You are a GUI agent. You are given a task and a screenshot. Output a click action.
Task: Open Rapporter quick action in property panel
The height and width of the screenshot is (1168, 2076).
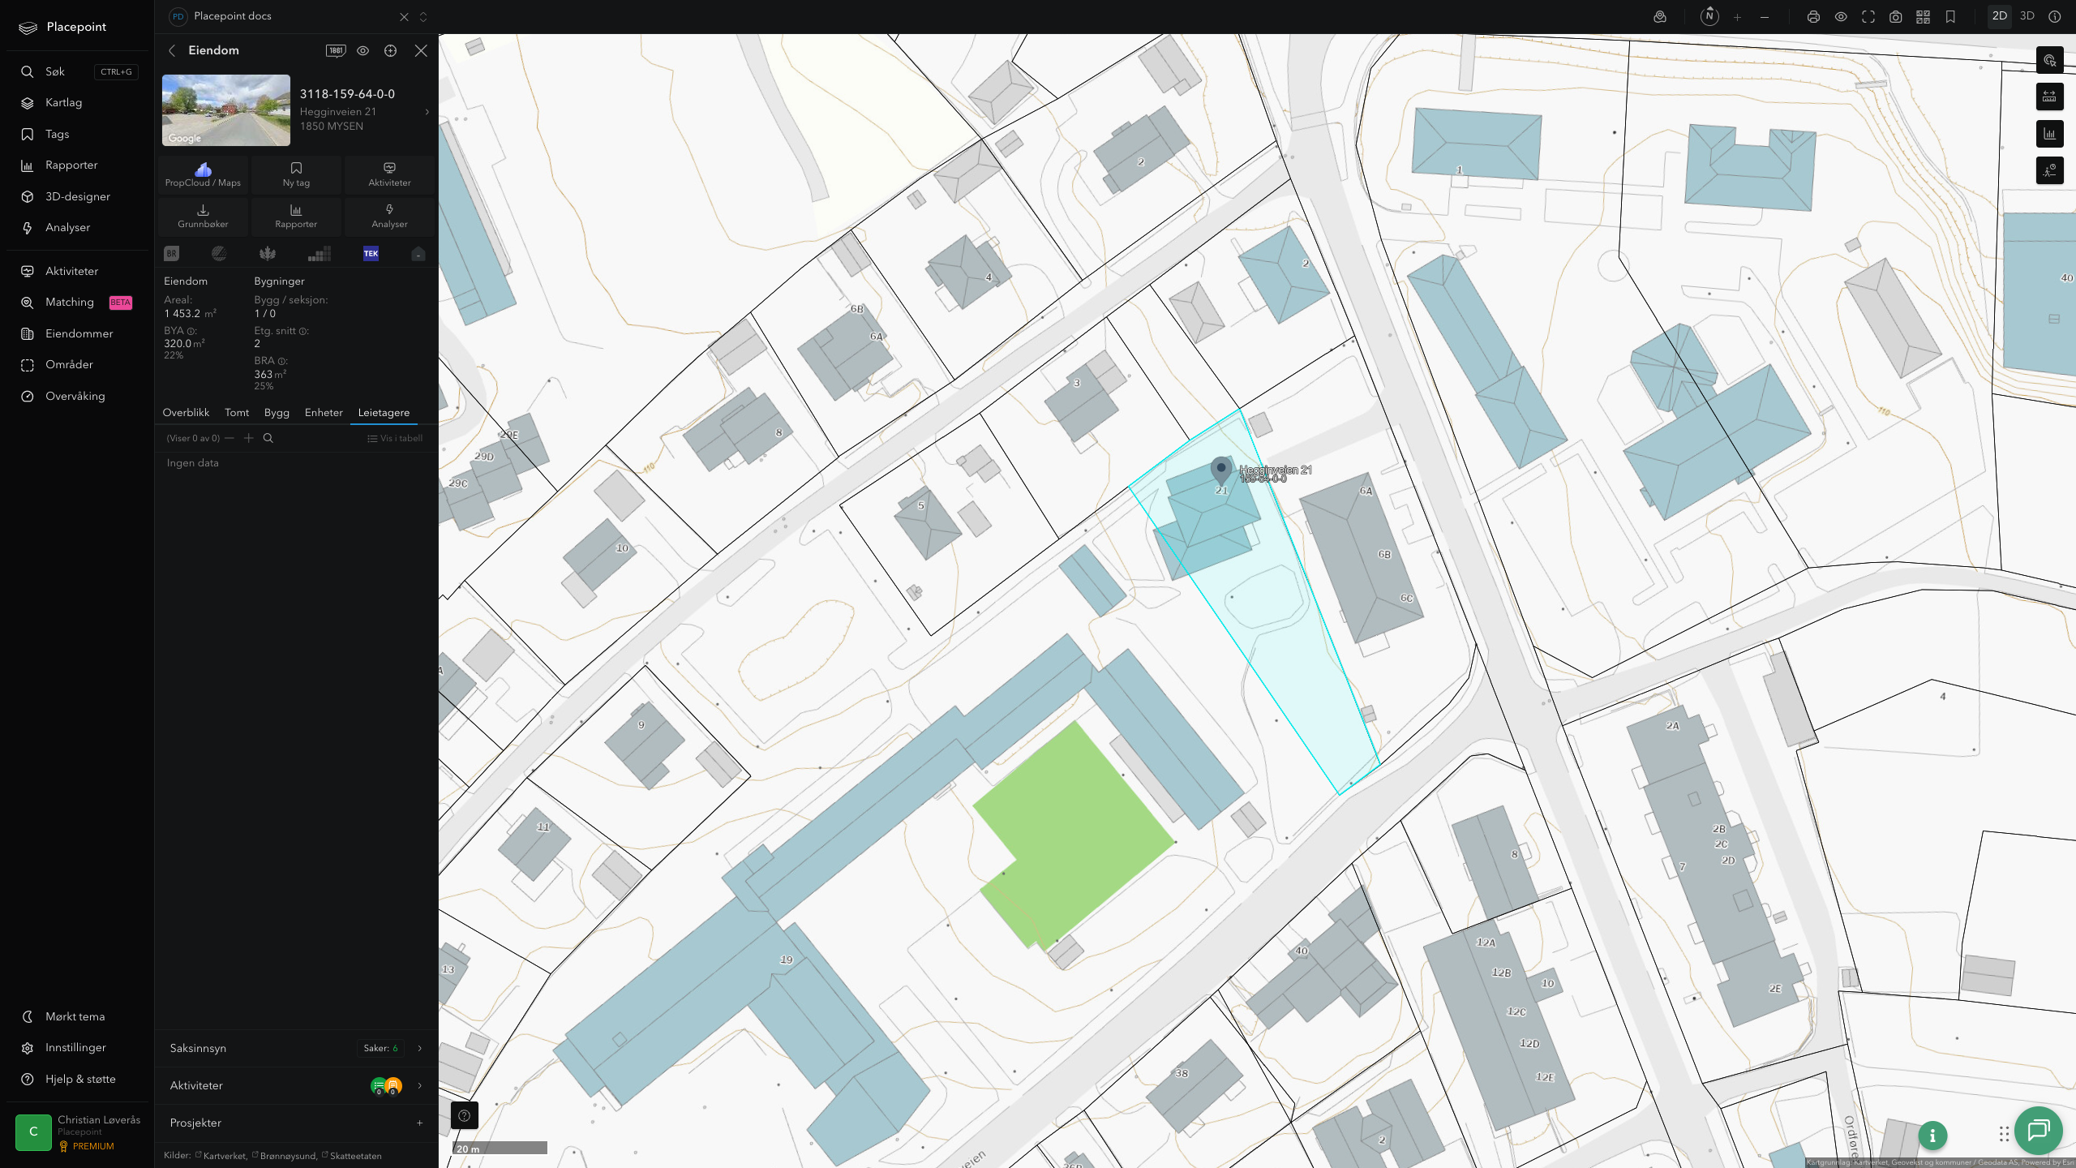pyautogui.click(x=296, y=216)
